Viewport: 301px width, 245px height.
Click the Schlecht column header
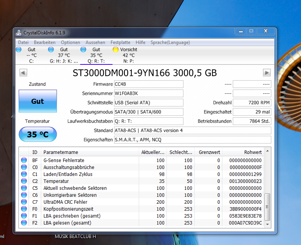click(181, 152)
